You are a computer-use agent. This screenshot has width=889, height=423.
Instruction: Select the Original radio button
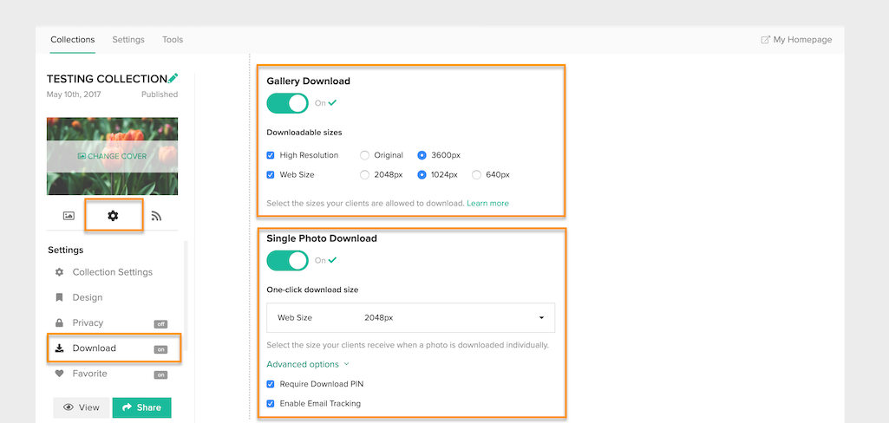364,155
